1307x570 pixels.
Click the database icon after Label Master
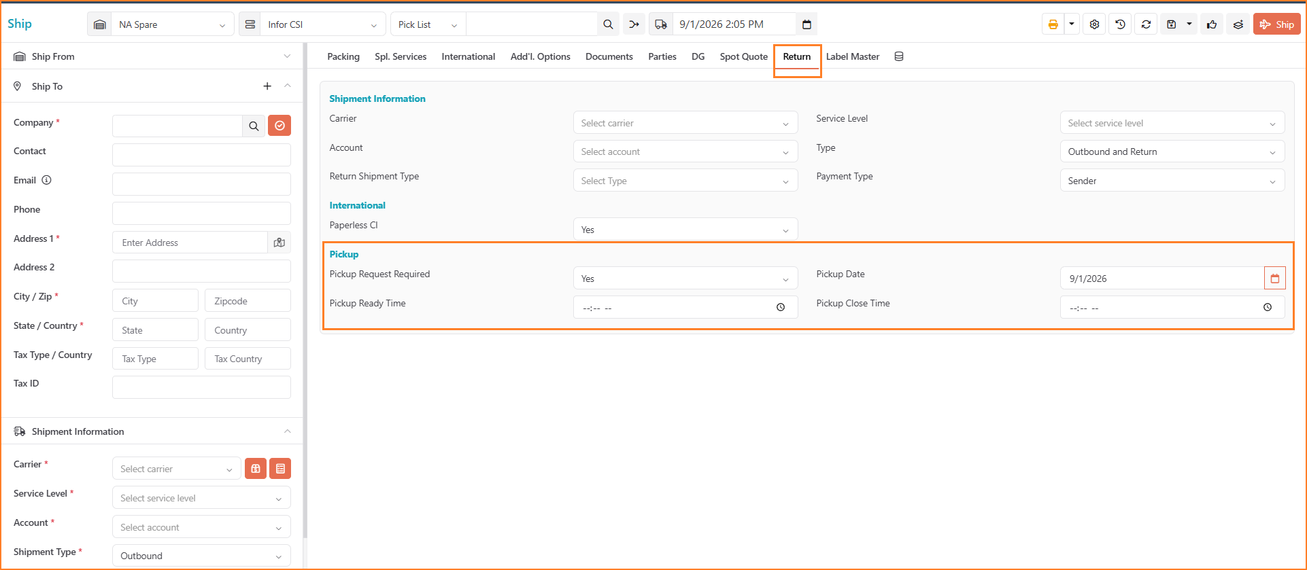[899, 56]
